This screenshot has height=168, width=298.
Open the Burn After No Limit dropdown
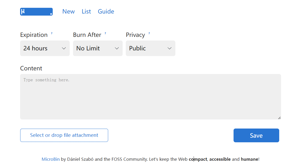tap(98, 48)
